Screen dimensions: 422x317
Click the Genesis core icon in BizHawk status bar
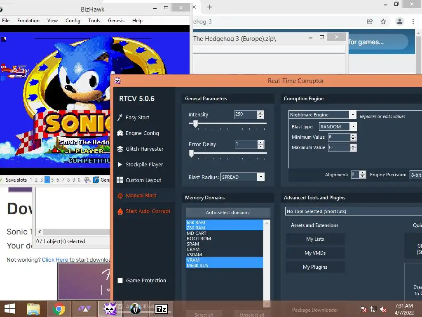pos(96,180)
